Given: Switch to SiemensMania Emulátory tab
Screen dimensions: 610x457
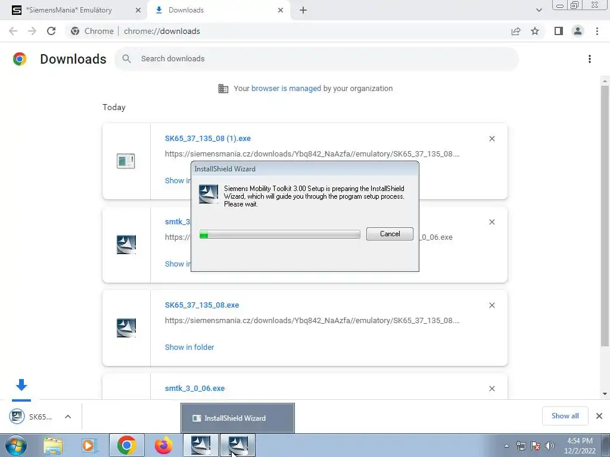Looking at the screenshot, I should tap(73, 10).
